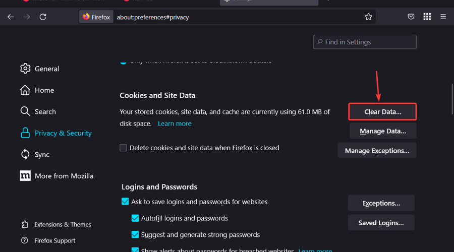Toggle Autofill logins and passwords checkbox
The image size is (454, 252).
(x=135, y=218)
